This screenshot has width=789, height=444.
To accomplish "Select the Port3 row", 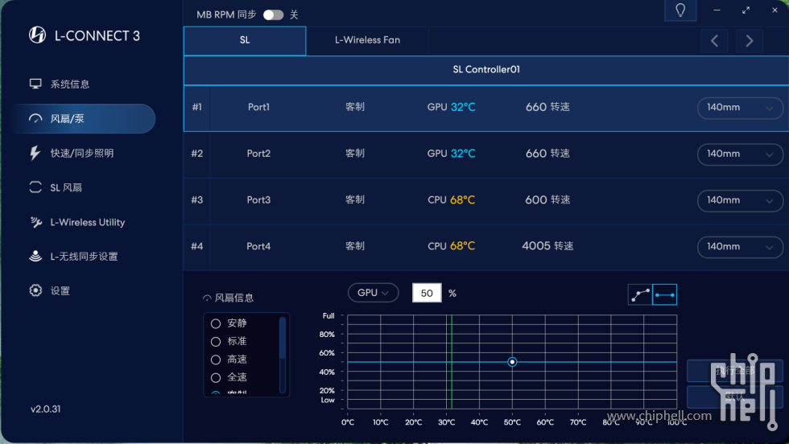I will pyautogui.click(x=486, y=200).
